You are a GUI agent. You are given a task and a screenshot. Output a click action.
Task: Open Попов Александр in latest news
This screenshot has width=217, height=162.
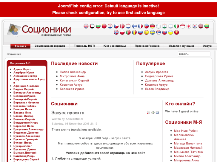click(x=73, y=72)
